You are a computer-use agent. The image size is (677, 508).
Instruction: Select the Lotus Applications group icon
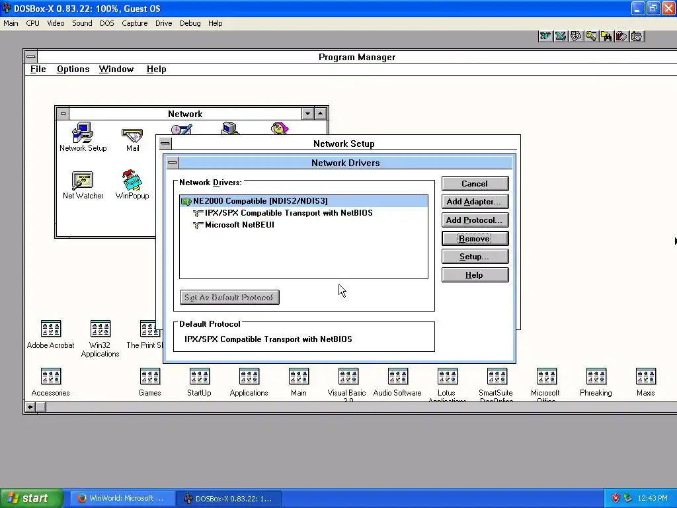pyautogui.click(x=448, y=384)
